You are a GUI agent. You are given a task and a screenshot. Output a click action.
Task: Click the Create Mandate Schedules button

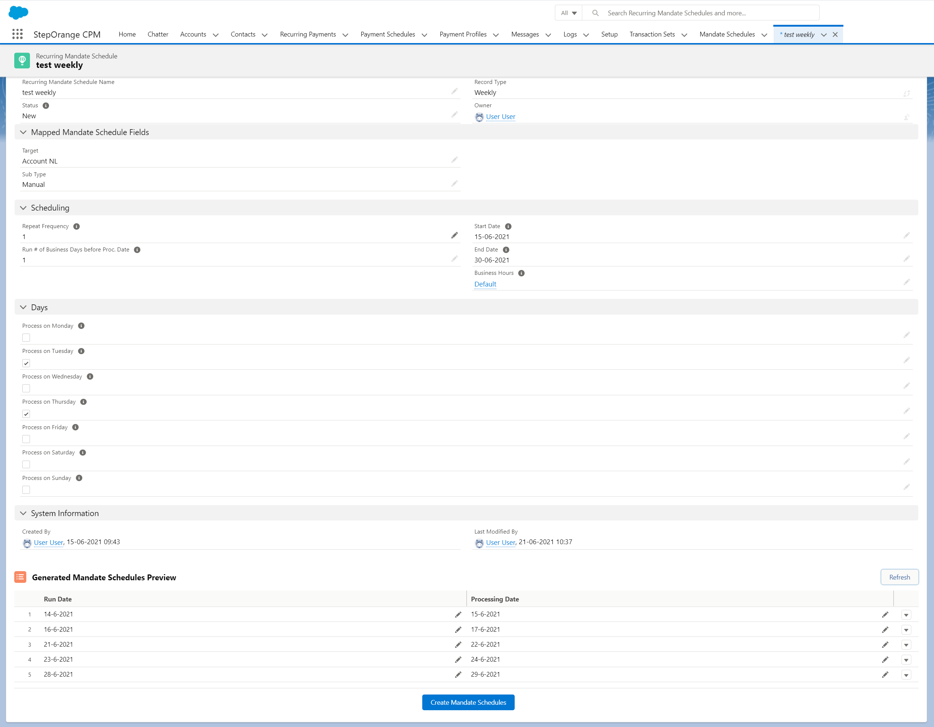tap(468, 702)
